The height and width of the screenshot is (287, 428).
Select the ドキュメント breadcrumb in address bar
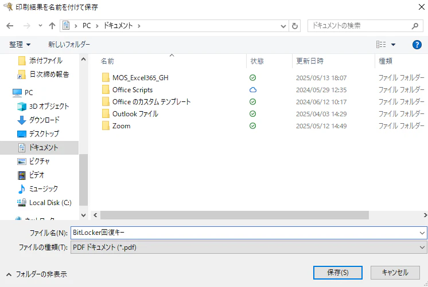tap(118, 26)
